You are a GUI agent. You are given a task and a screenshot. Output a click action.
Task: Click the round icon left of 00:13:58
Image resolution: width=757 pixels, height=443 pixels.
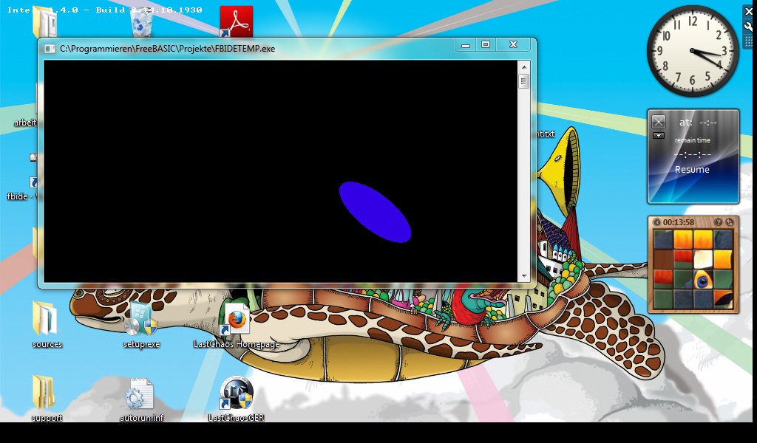pyautogui.click(x=656, y=222)
